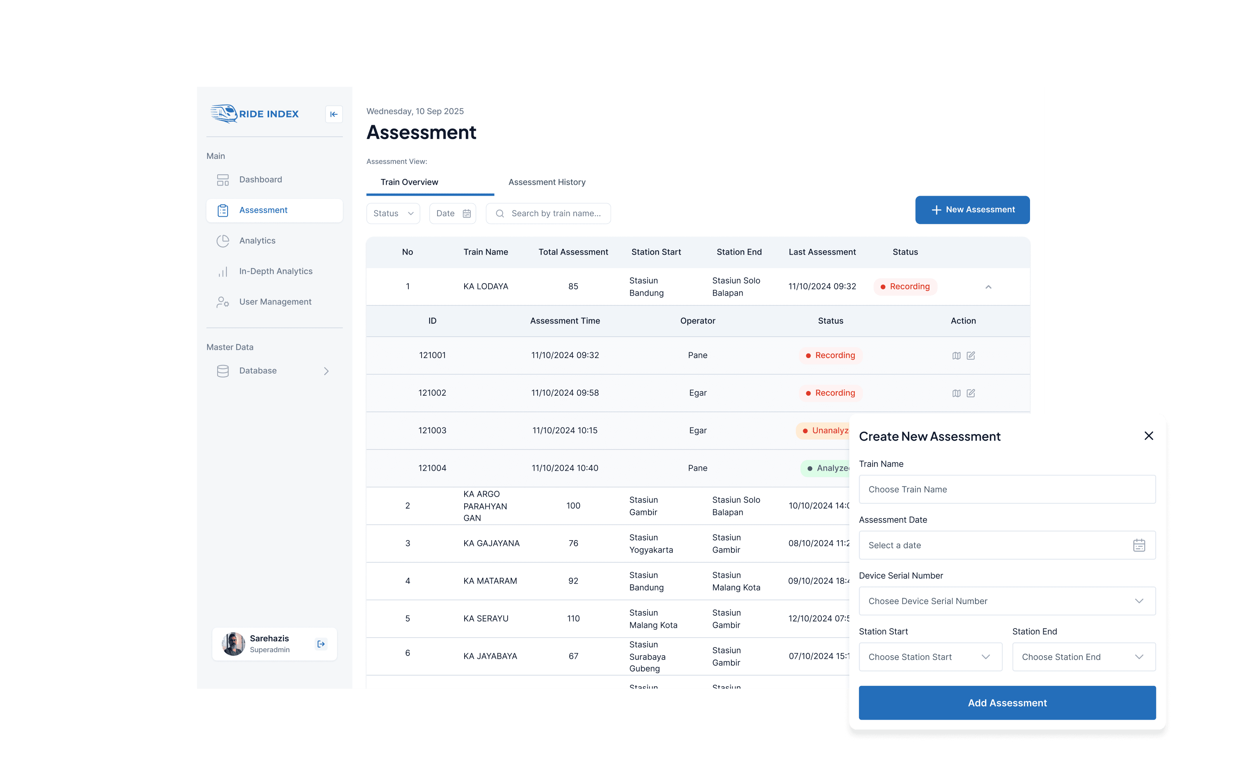Click the Choose Train Name field
1241x775 pixels.
tap(1007, 489)
